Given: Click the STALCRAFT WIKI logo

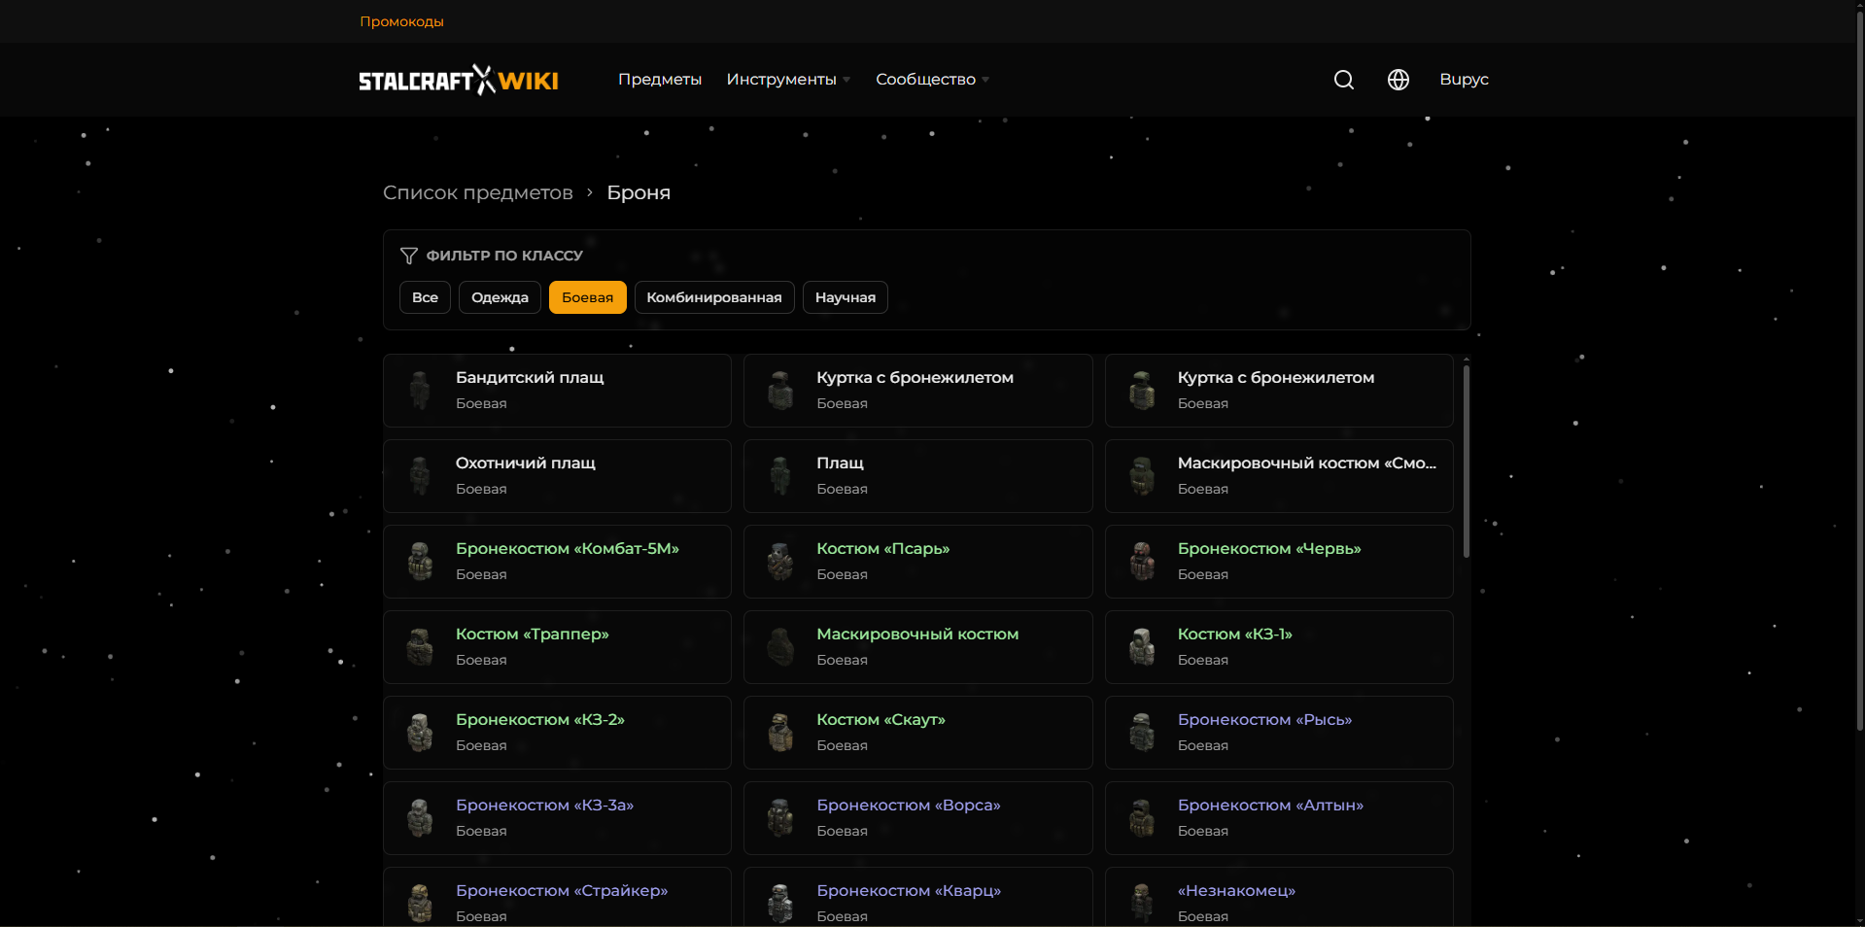Looking at the screenshot, I should (458, 80).
